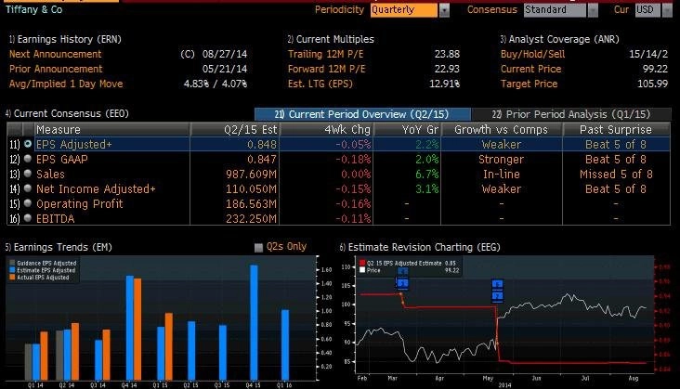Click the Sales YoY growth 6.7%
This screenshot has height=389, width=680.
coord(427,175)
